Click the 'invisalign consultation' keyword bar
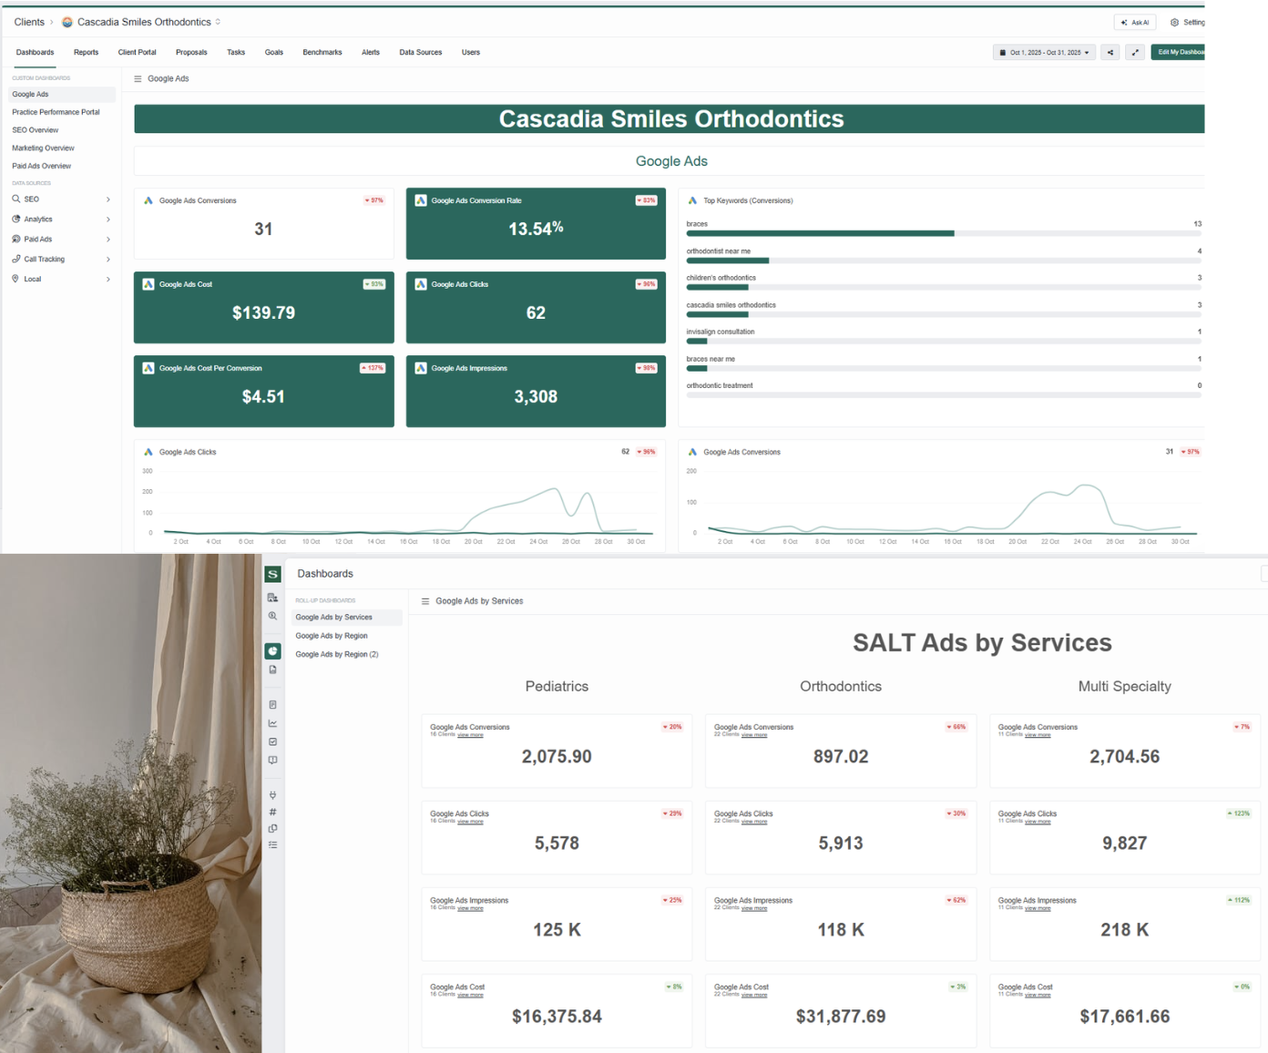 pos(944,342)
